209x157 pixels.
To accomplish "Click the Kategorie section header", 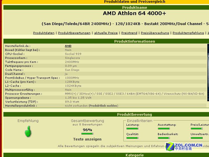I will click(x=134, y=155).
